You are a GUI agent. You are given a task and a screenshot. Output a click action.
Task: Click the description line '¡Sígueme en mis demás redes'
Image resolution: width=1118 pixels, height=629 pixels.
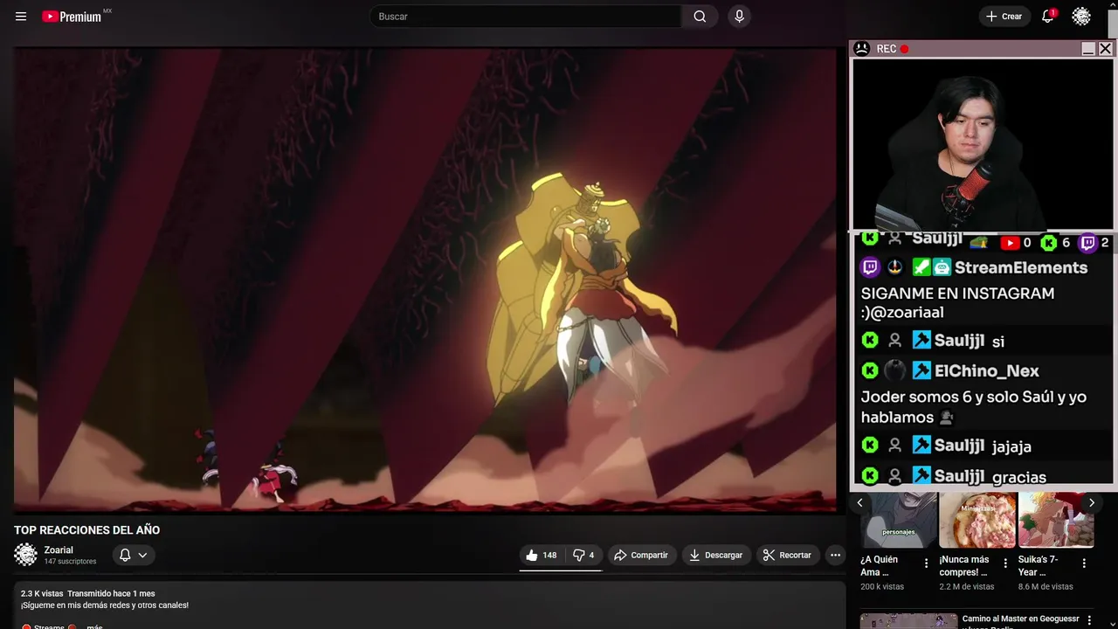pos(105,605)
